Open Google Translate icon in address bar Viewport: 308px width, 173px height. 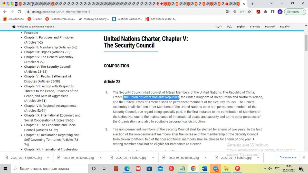tap(228, 12)
